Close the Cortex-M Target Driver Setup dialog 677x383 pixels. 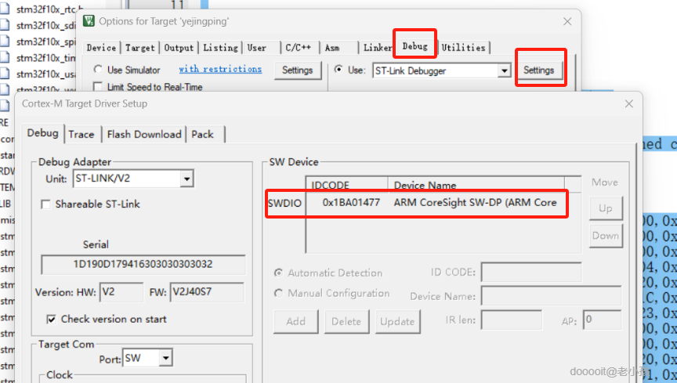628,103
